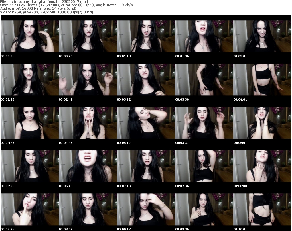Select the thumbnail at timestamp 00:08:00
Image resolution: width=292 pixels, height=231 pixels.
262,166
